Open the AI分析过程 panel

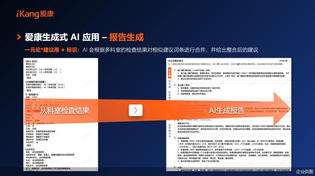[283, 61]
